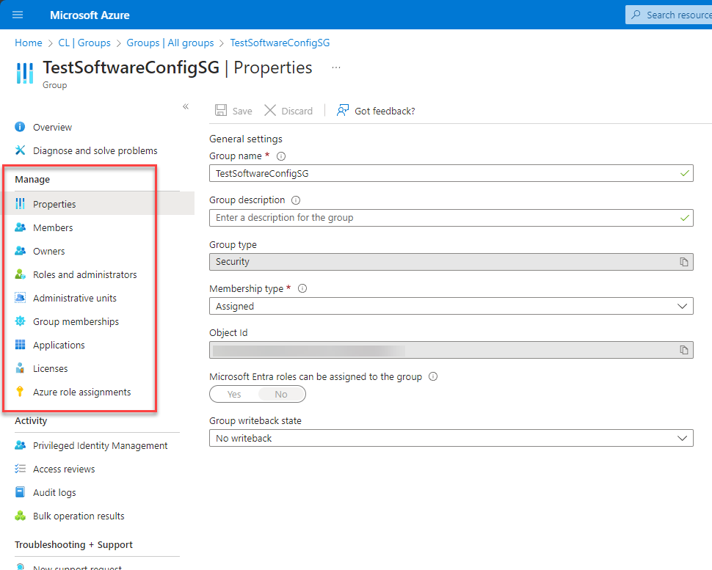The width and height of the screenshot is (712, 570).
Task: Click the Applications grid icon
Action: (x=20, y=345)
